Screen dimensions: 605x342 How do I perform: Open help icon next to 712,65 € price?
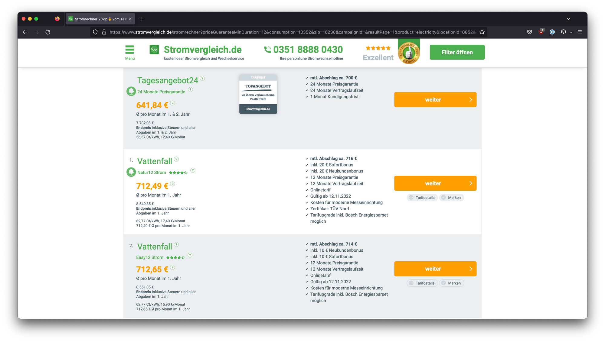pos(172,267)
